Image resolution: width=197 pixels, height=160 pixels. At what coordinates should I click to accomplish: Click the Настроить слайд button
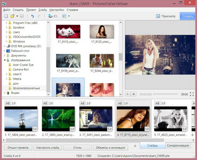click(x=48, y=147)
